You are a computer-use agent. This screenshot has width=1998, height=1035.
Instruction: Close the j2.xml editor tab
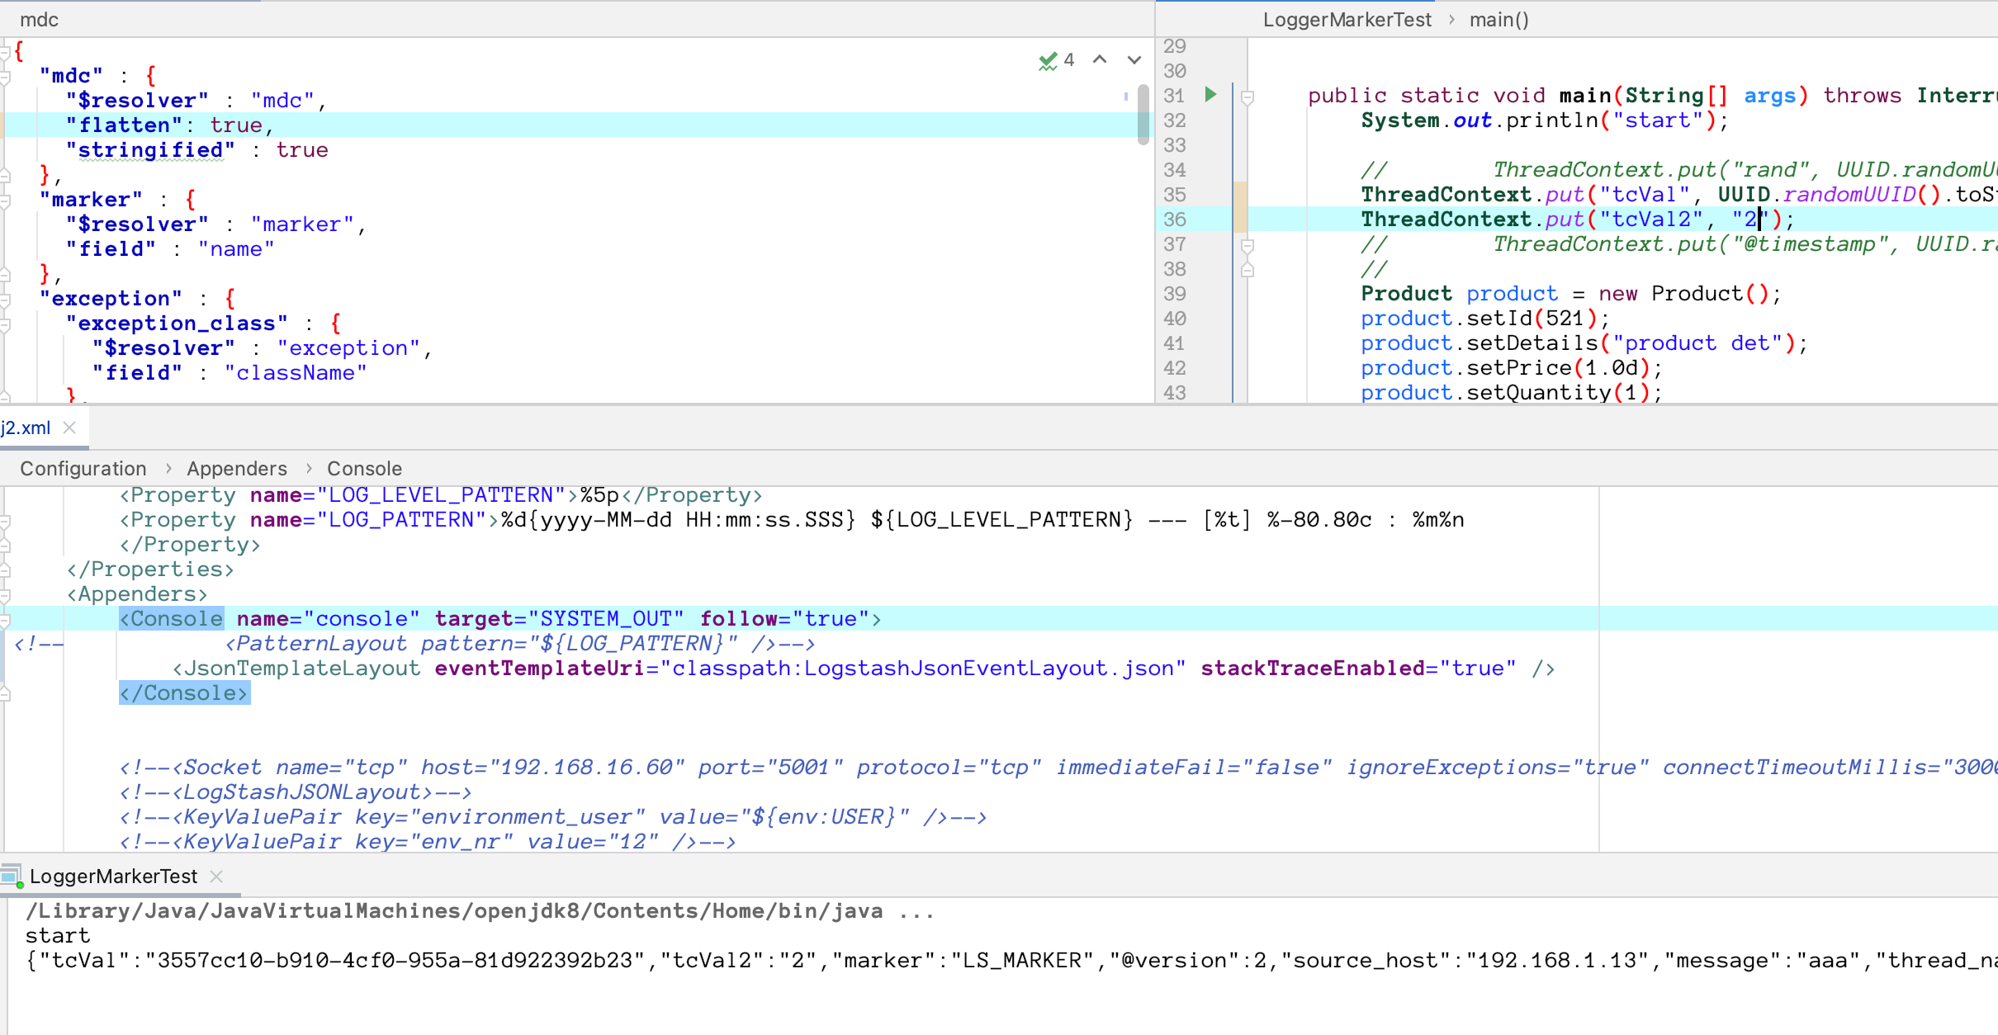(x=70, y=428)
